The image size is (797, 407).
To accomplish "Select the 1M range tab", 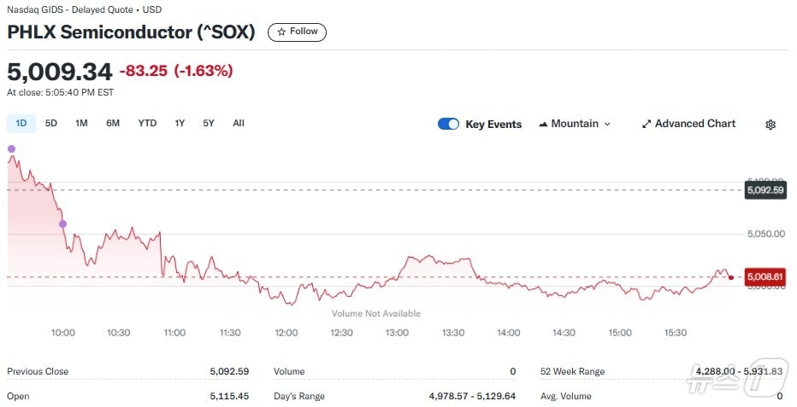I will pyautogui.click(x=81, y=123).
